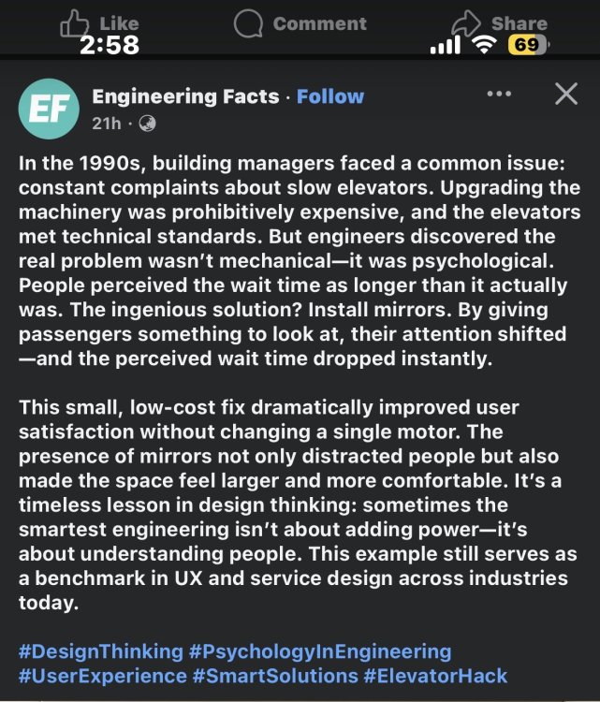The image size is (600, 702).
Task: Open the #UserExperience hashtag
Action: coord(103,675)
